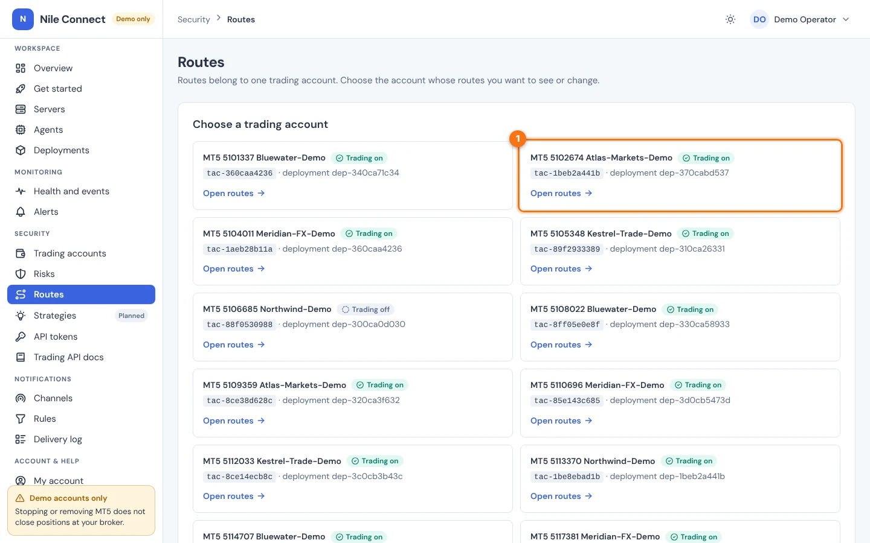Click the Strategies lightbulb icon
The height and width of the screenshot is (543, 870).
coord(21,316)
